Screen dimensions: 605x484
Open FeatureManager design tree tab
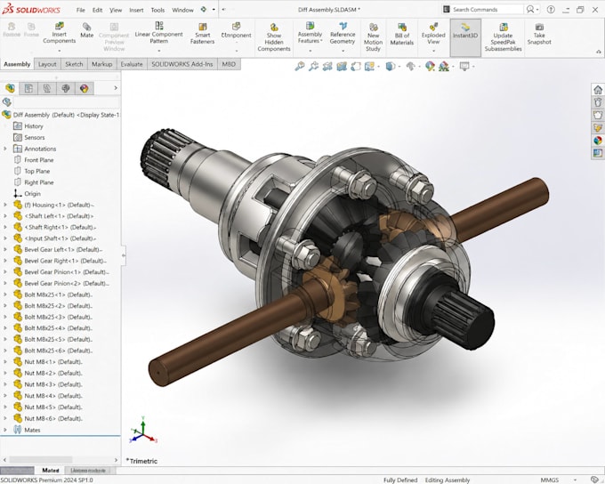click(10, 88)
